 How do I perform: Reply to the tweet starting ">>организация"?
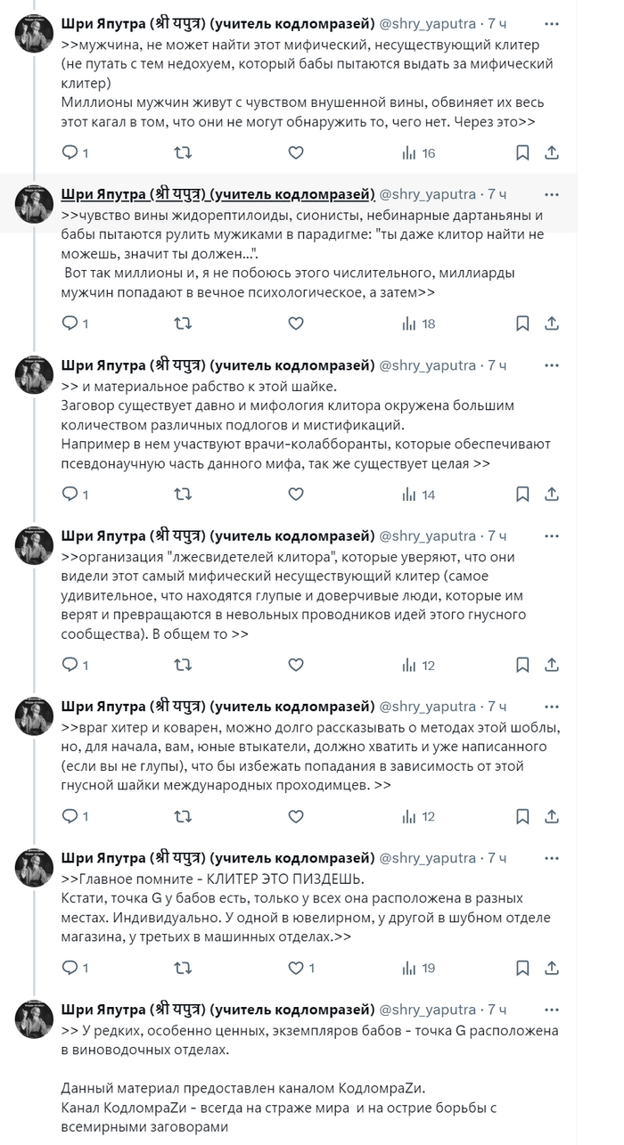(x=70, y=665)
